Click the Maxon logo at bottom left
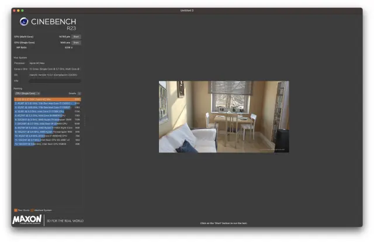 27,220
